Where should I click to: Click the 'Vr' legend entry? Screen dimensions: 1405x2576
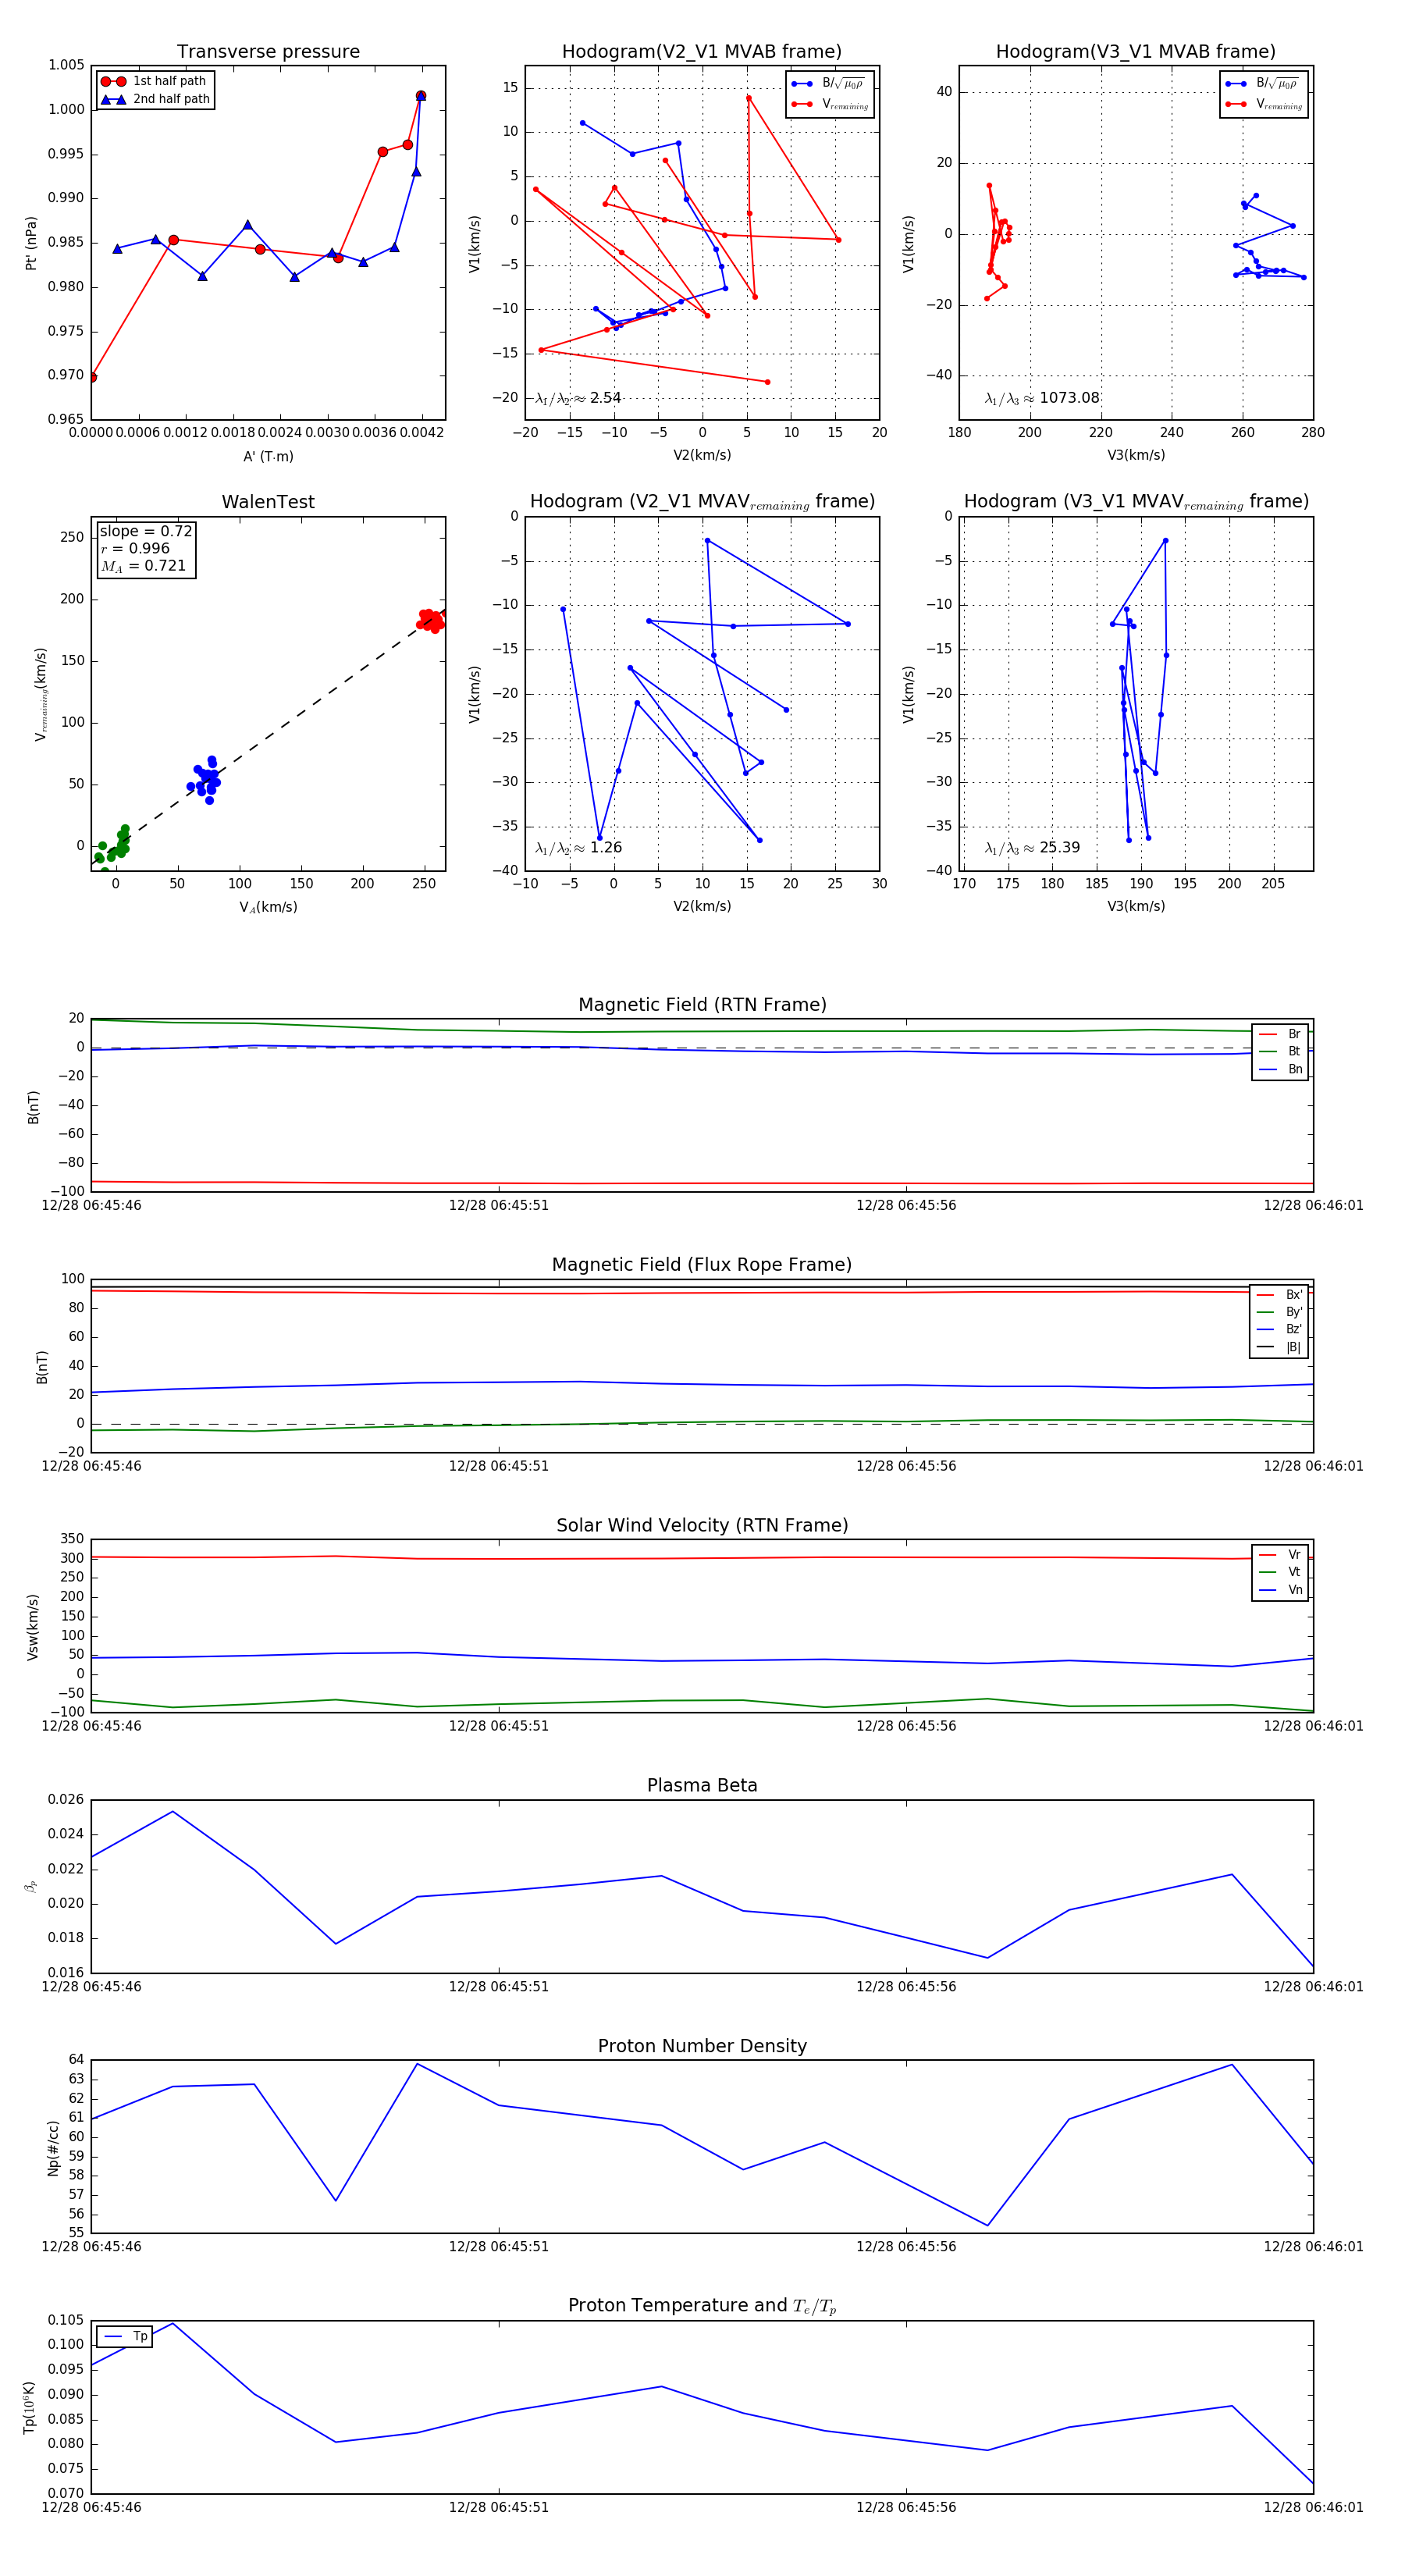tap(1281, 1554)
